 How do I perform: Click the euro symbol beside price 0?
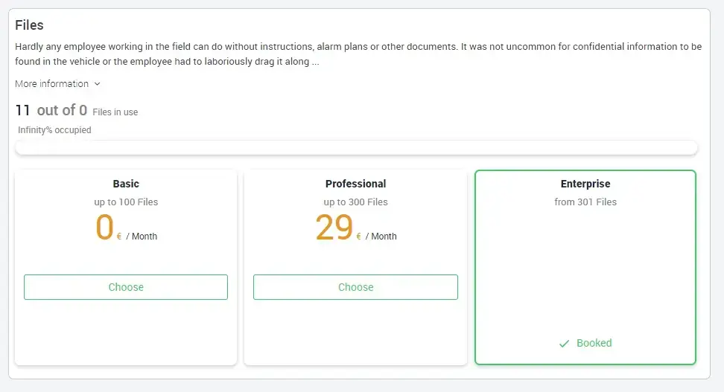pyautogui.click(x=119, y=237)
